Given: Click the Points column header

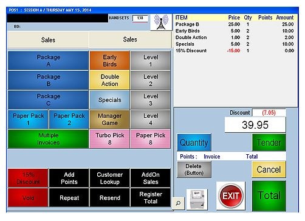Looking at the screenshot, I should point(265,18).
